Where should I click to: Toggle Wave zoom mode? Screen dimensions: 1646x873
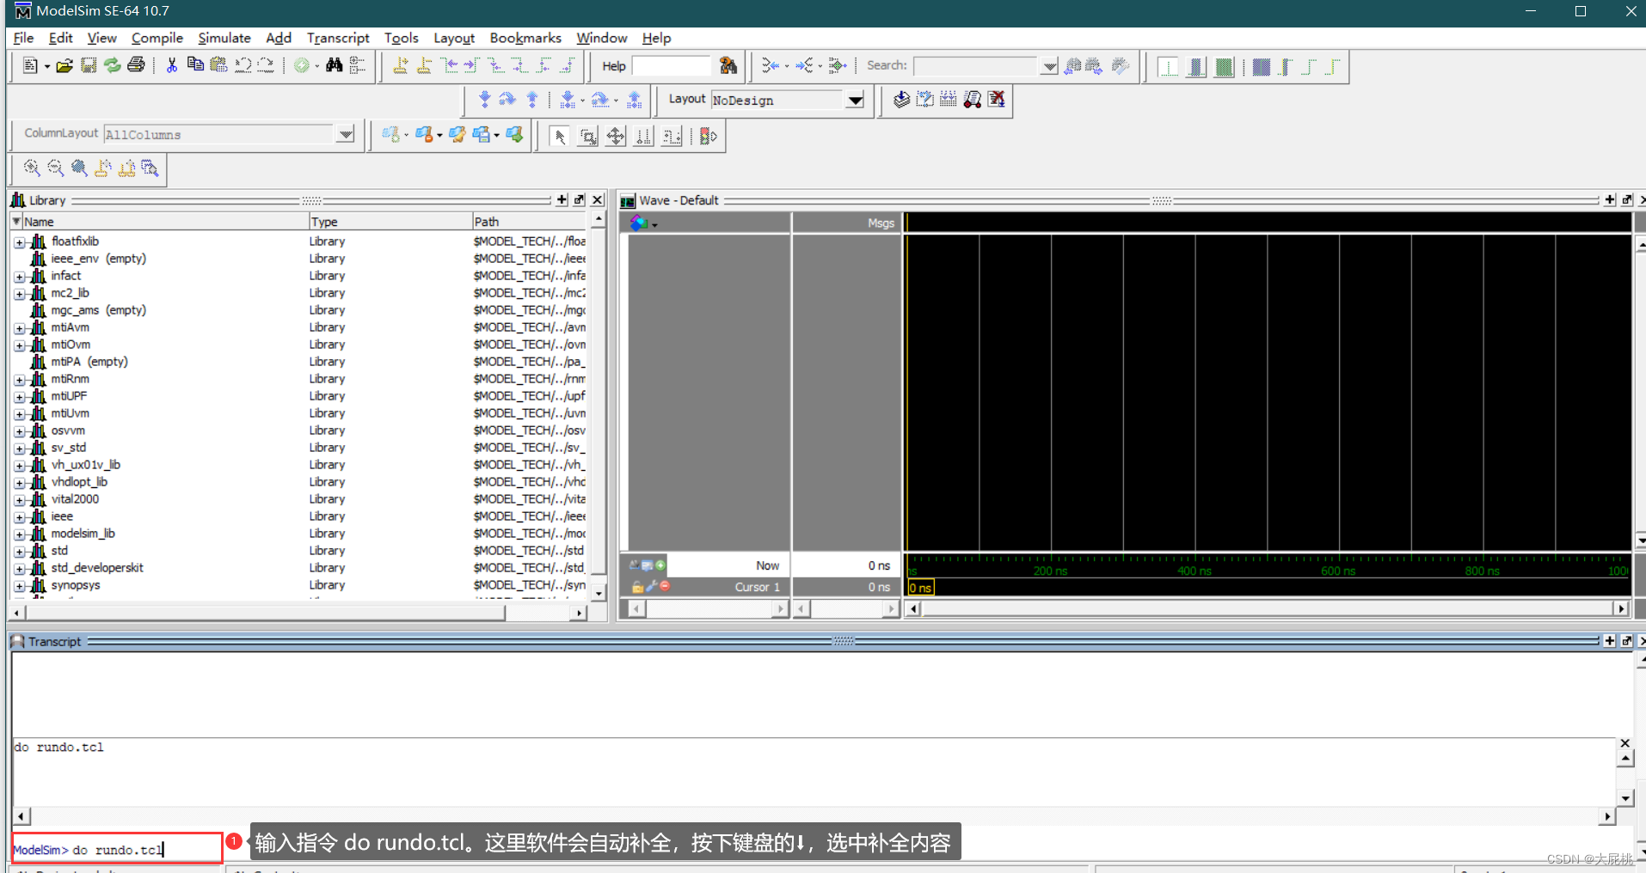[588, 137]
